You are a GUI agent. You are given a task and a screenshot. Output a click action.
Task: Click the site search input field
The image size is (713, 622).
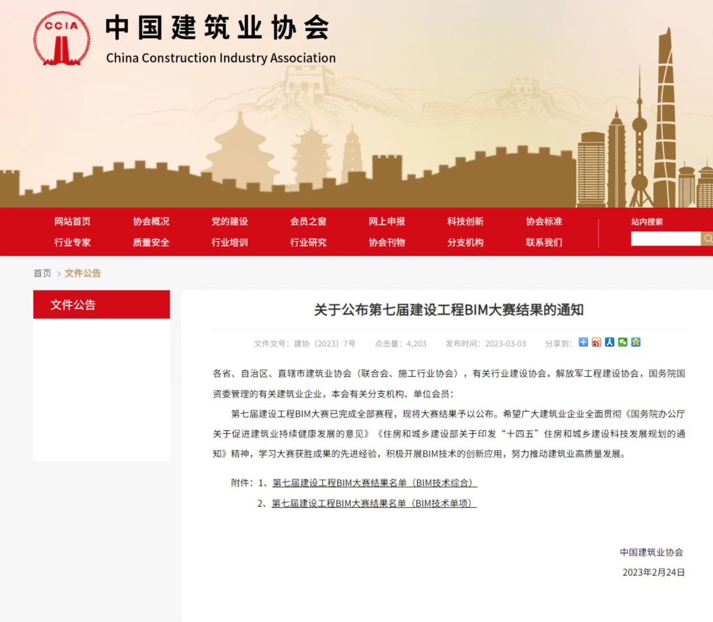[665, 239]
